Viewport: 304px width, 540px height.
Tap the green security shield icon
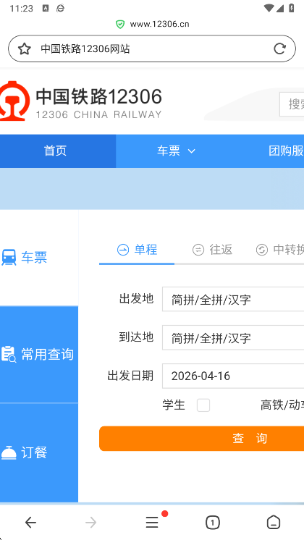click(x=120, y=24)
